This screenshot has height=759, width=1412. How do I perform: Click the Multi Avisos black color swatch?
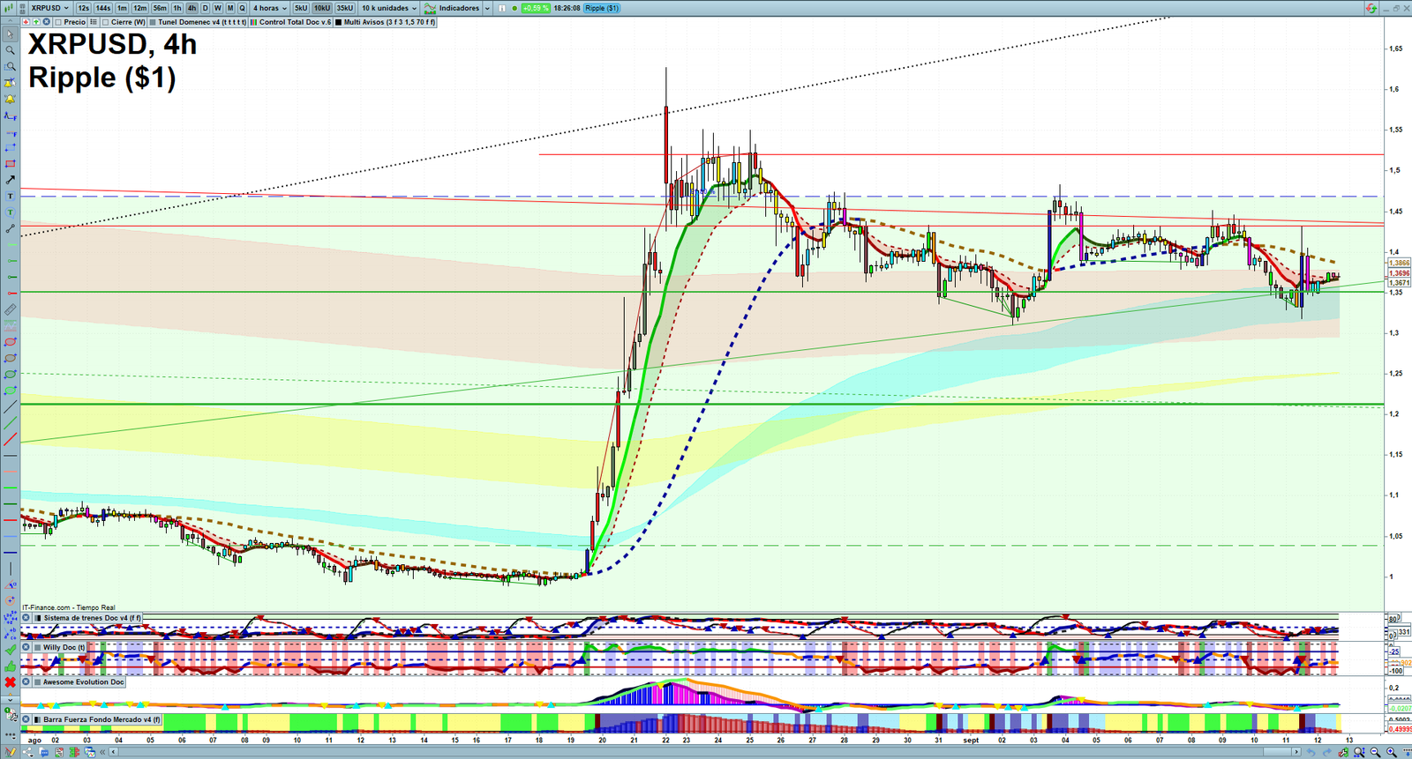click(x=338, y=22)
